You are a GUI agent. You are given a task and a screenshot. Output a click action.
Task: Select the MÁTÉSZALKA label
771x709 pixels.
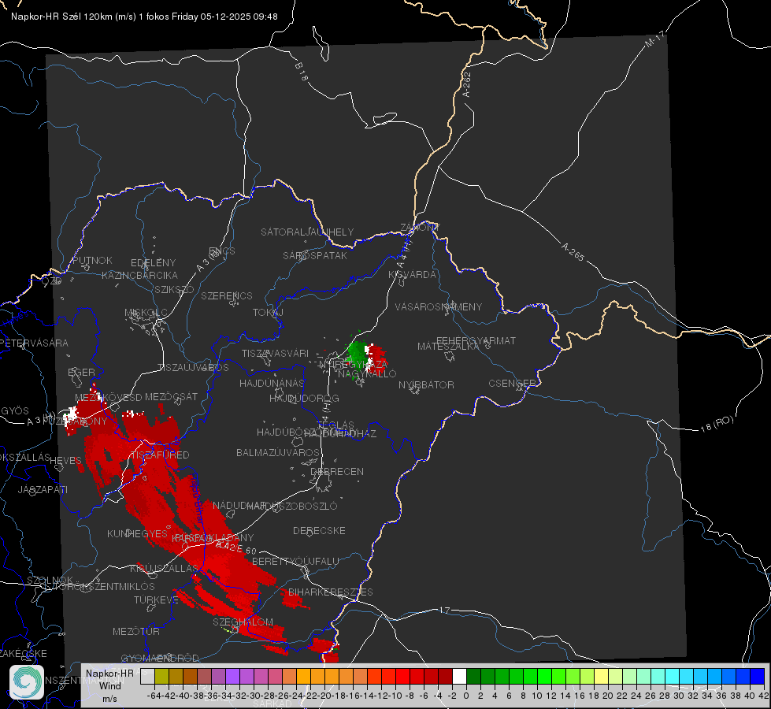click(x=448, y=347)
